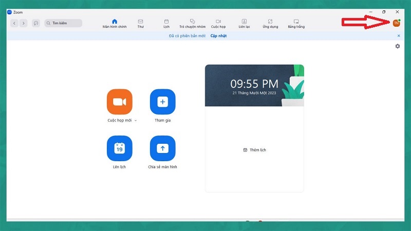Expand the Cuộc họp mới dropdown arrow
Image resolution: width=411 pixels, height=231 pixels.
click(136, 121)
